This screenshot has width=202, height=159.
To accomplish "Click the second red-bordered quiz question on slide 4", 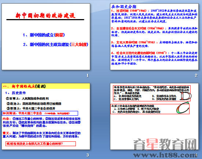I will pyautogui.click(x=150, y=109).
